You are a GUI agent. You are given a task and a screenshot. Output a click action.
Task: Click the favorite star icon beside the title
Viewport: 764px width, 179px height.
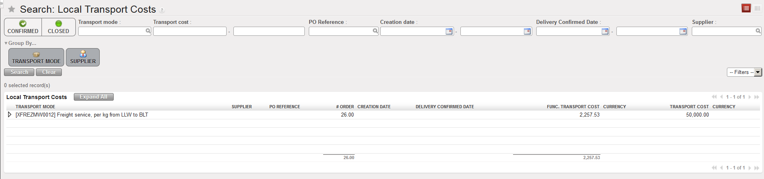click(12, 9)
